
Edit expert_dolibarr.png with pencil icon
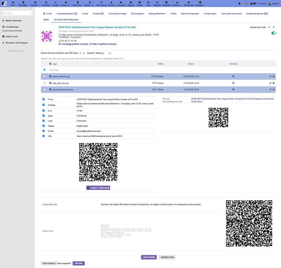pyautogui.click(x=270, y=76)
